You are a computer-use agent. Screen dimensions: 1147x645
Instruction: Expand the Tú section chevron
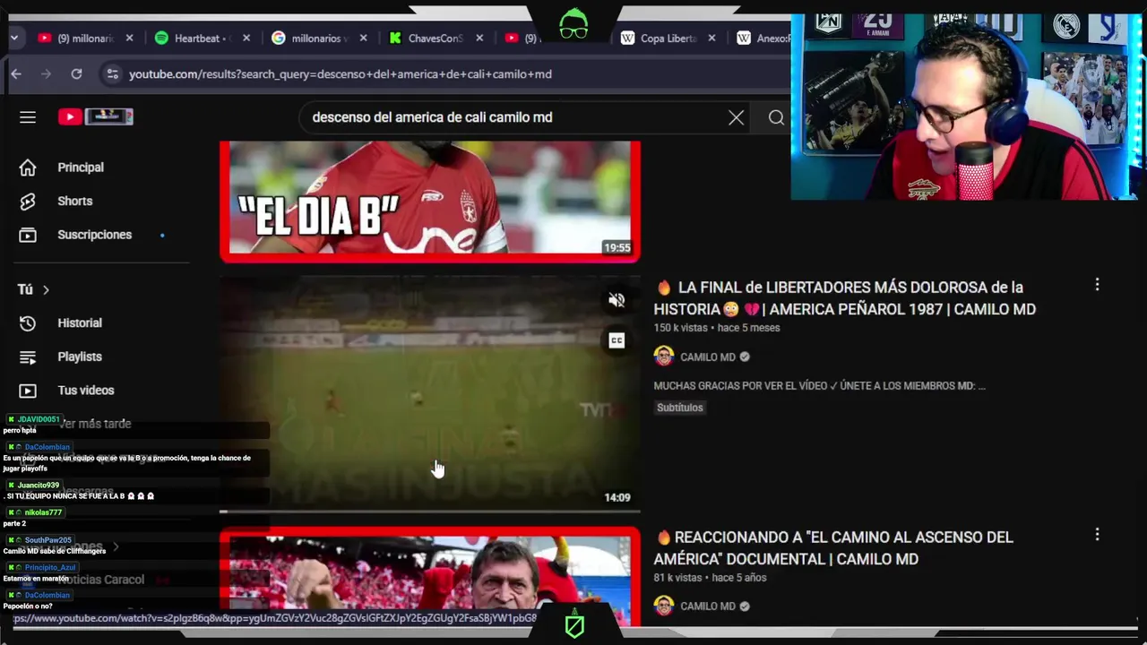point(46,289)
